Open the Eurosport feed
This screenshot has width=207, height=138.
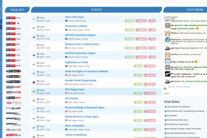click(14, 87)
